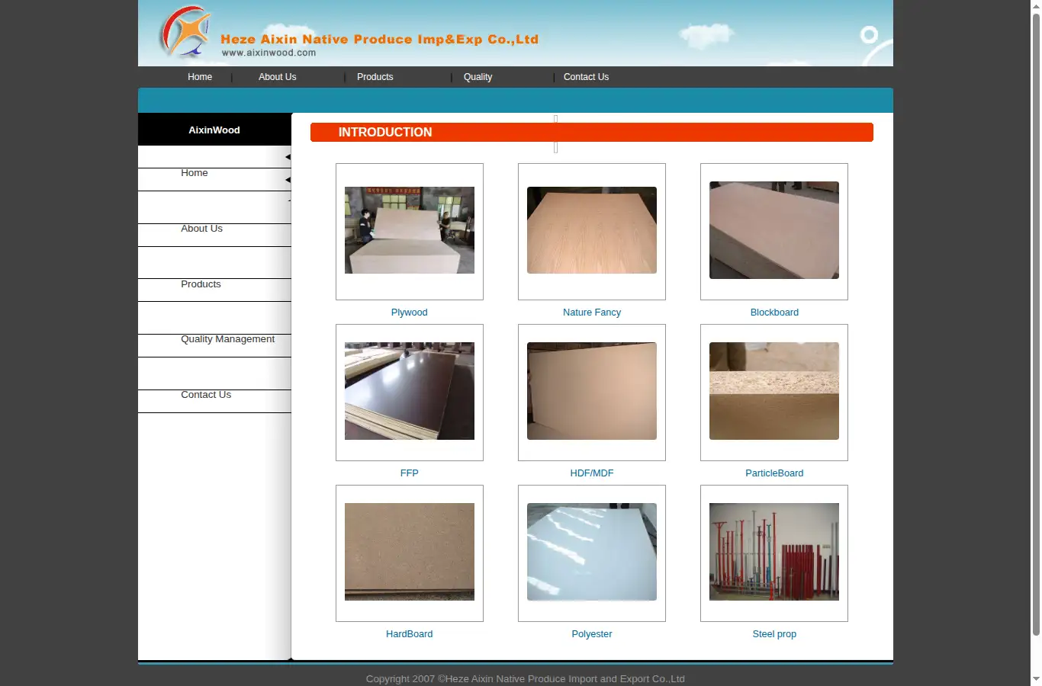Click the HardBoard text link
This screenshot has height=686, width=1042.
(410, 634)
